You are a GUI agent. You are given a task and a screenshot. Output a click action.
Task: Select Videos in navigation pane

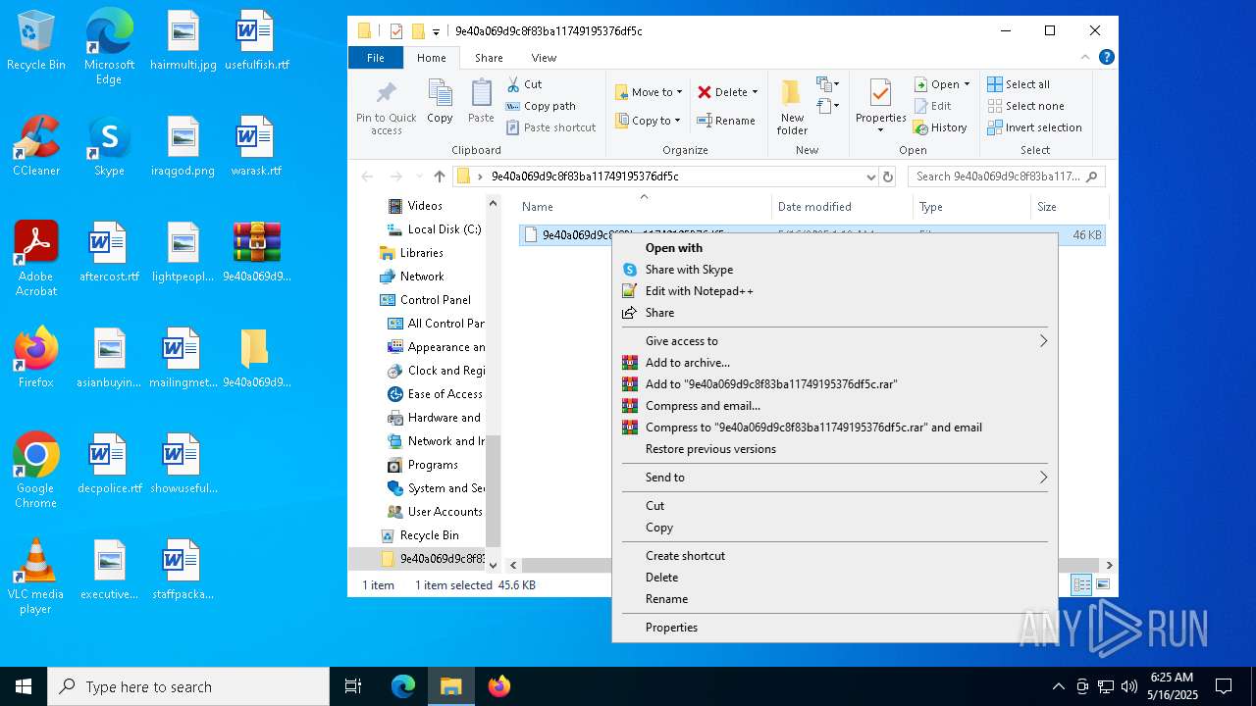(x=425, y=206)
